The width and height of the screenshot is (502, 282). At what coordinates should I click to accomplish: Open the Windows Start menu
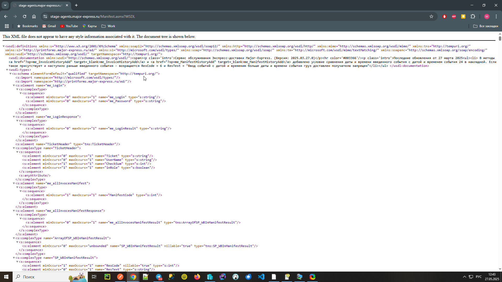click(6, 277)
